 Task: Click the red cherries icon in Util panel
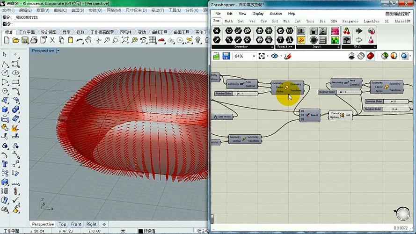(346, 31)
